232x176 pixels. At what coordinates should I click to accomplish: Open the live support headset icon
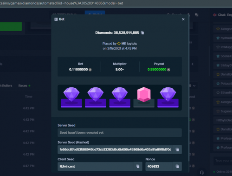(x=202, y=172)
